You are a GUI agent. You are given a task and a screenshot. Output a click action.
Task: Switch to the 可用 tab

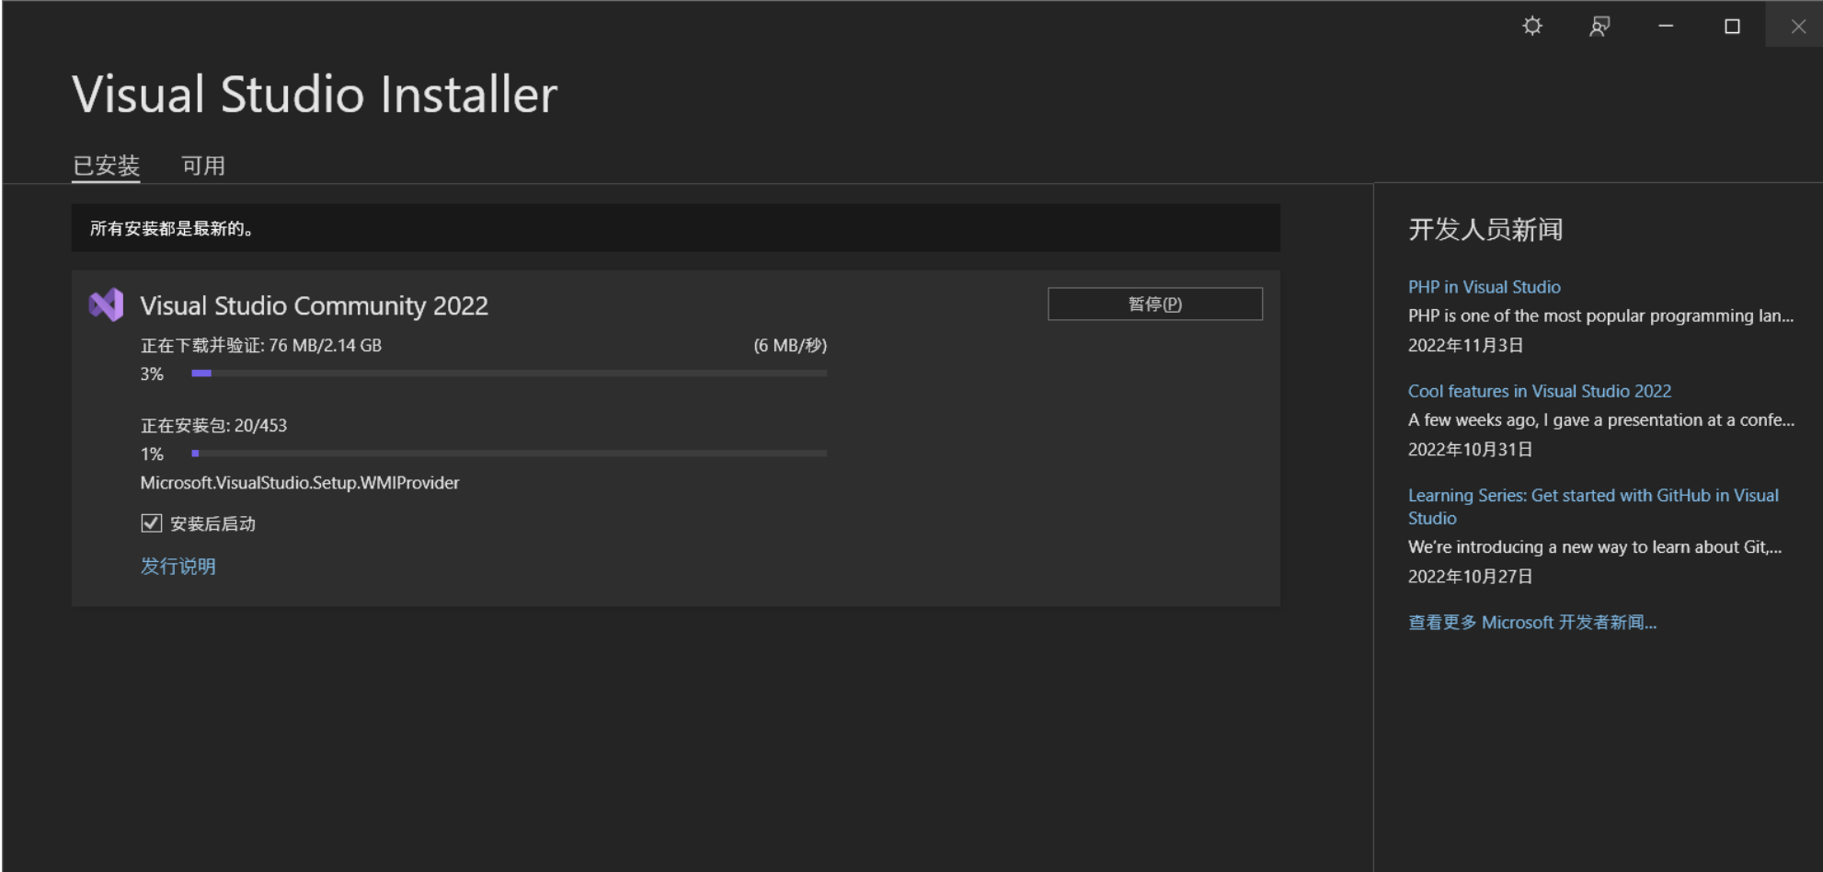pos(203,166)
